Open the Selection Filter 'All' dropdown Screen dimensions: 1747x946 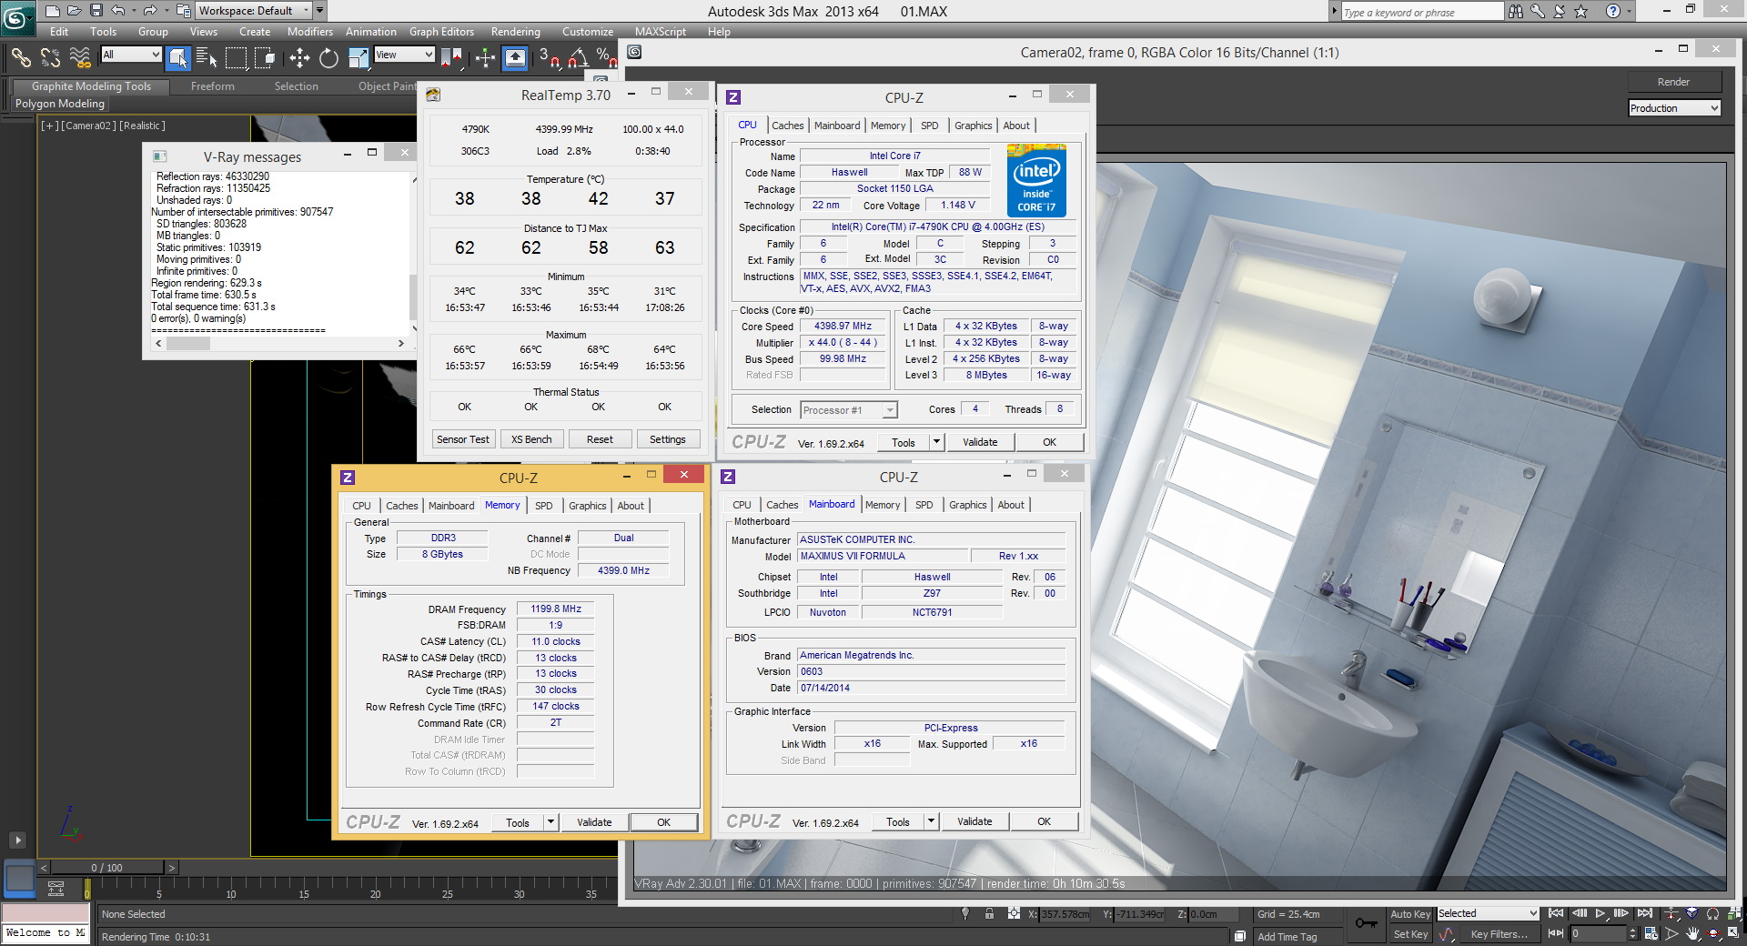tap(131, 55)
